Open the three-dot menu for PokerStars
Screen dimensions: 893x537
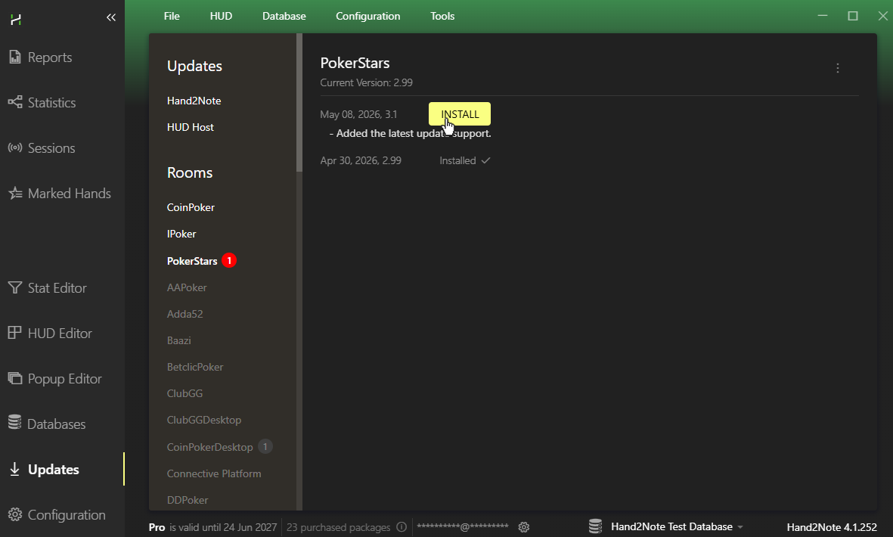coord(837,68)
